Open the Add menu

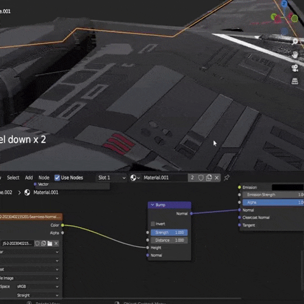click(29, 178)
